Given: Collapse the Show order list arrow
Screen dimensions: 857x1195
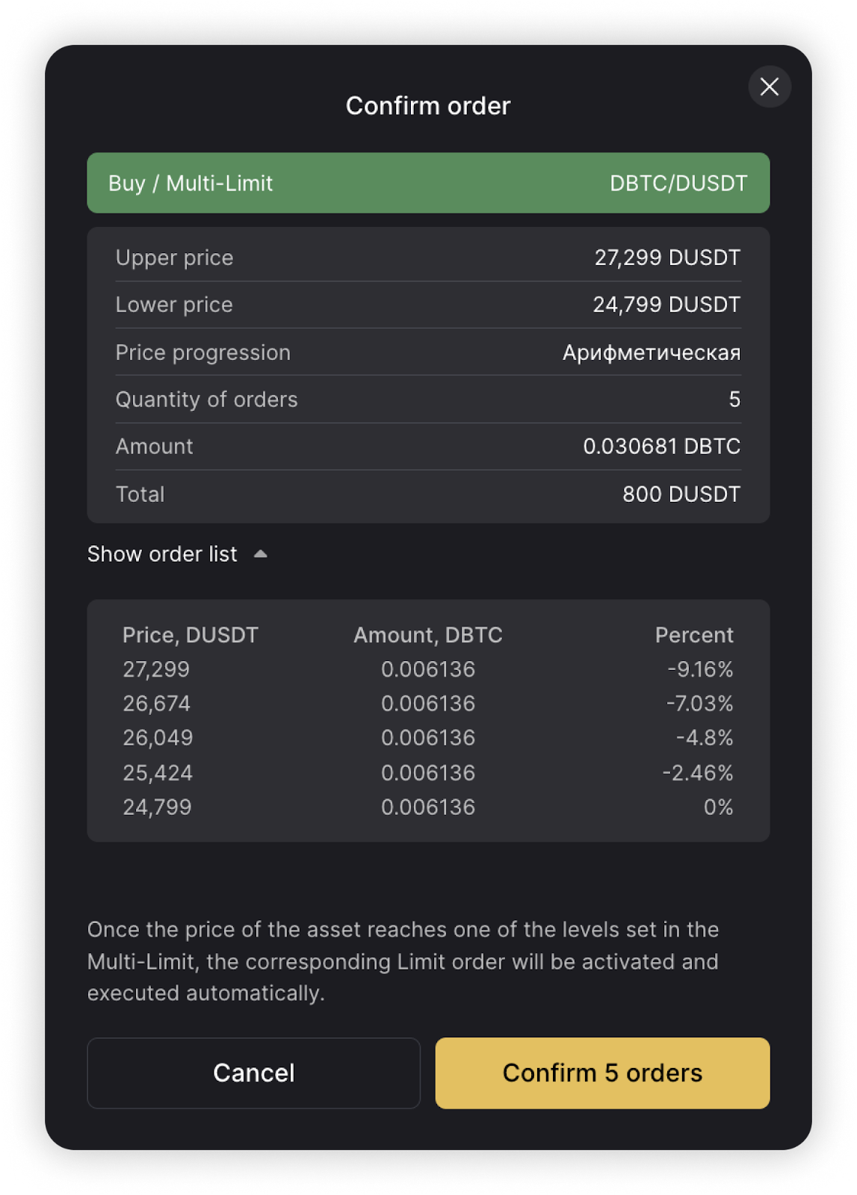Looking at the screenshot, I should (260, 554).
